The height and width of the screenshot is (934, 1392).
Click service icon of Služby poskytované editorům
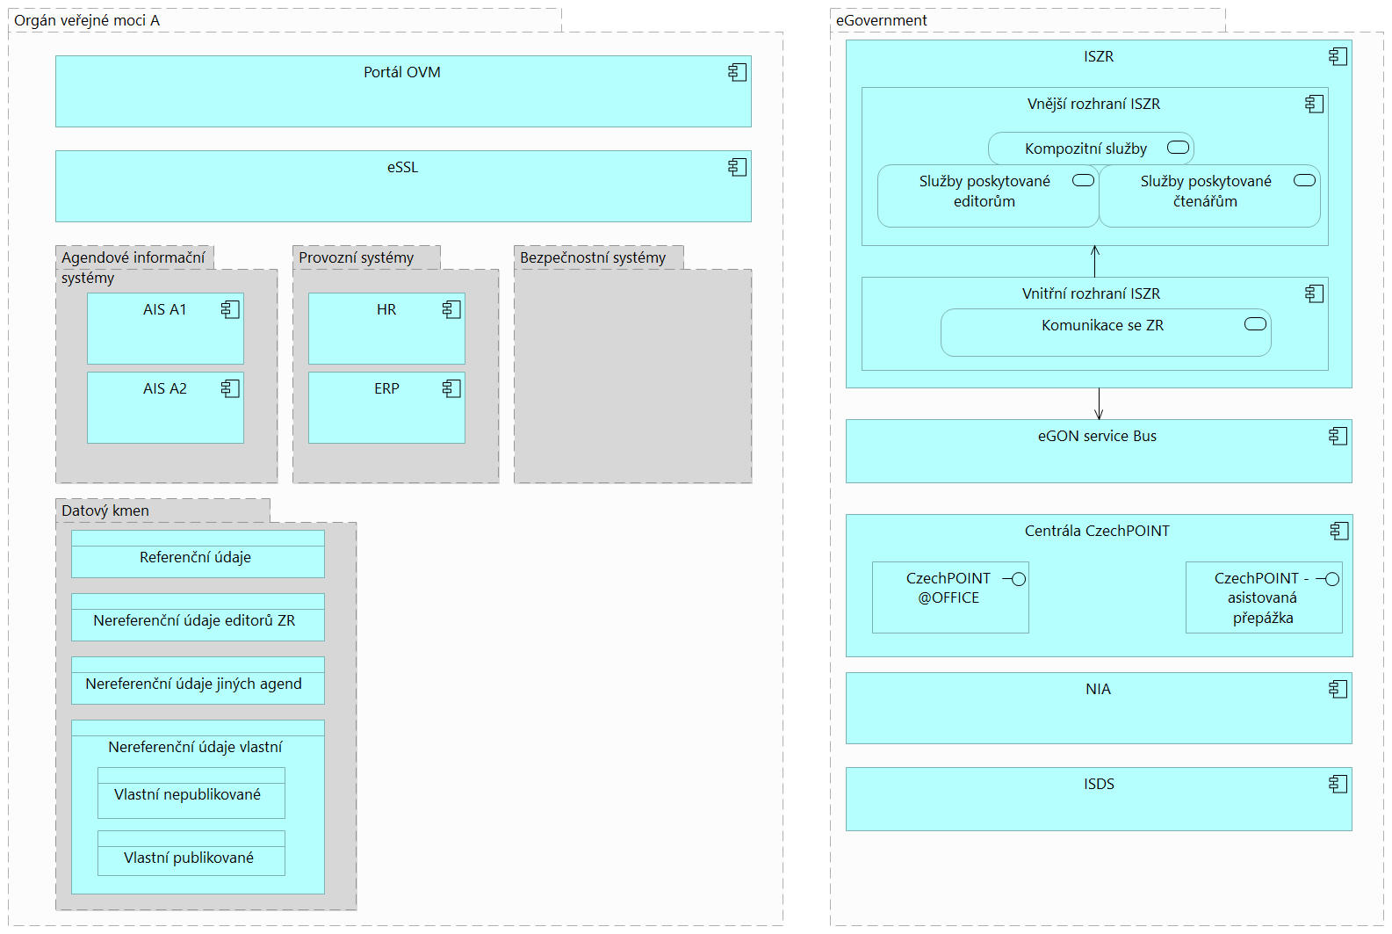coord(1084,180)
